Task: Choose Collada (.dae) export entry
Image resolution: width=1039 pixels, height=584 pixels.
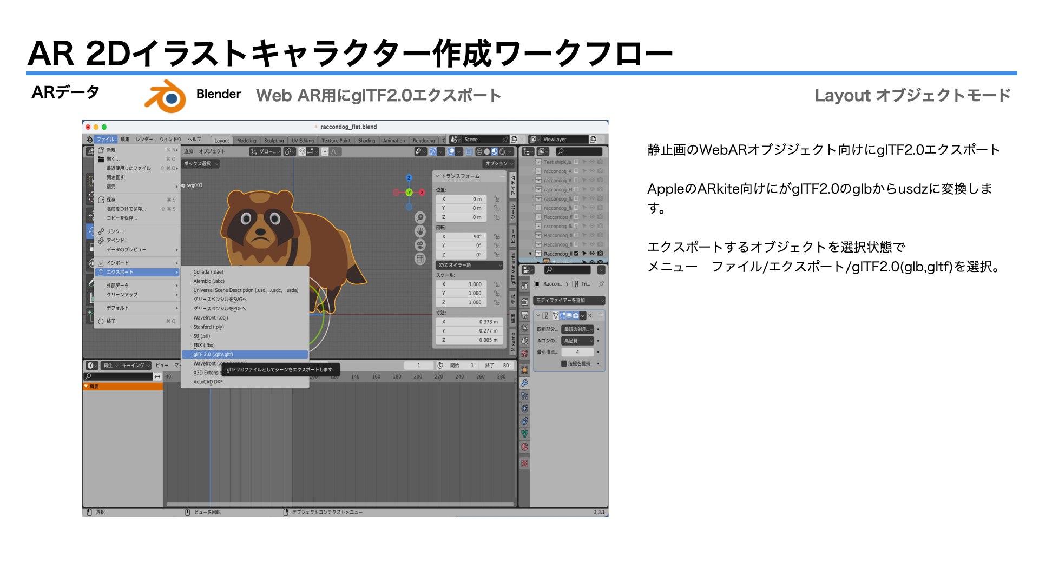Action: tap(245, 272)
